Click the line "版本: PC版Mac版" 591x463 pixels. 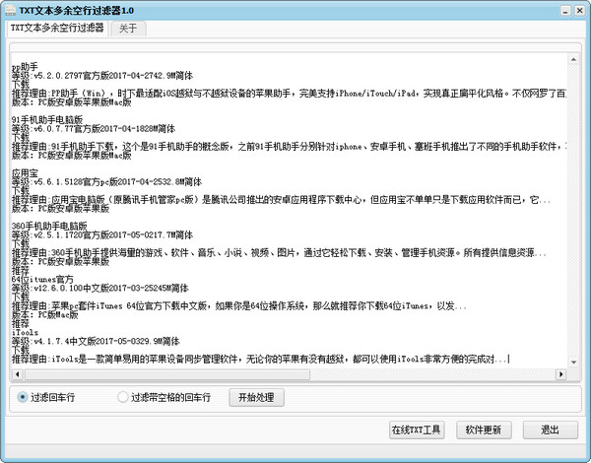pyautogui.click(x=45, y=315)
